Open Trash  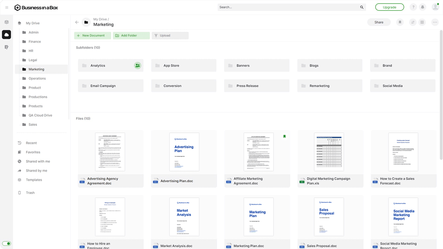tap(30, 193)
